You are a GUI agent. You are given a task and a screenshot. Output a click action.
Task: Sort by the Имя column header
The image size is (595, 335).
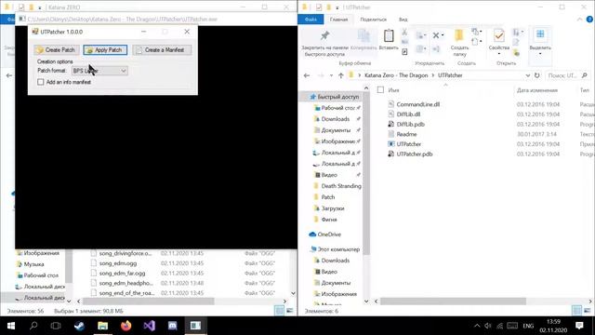point(393,90)
